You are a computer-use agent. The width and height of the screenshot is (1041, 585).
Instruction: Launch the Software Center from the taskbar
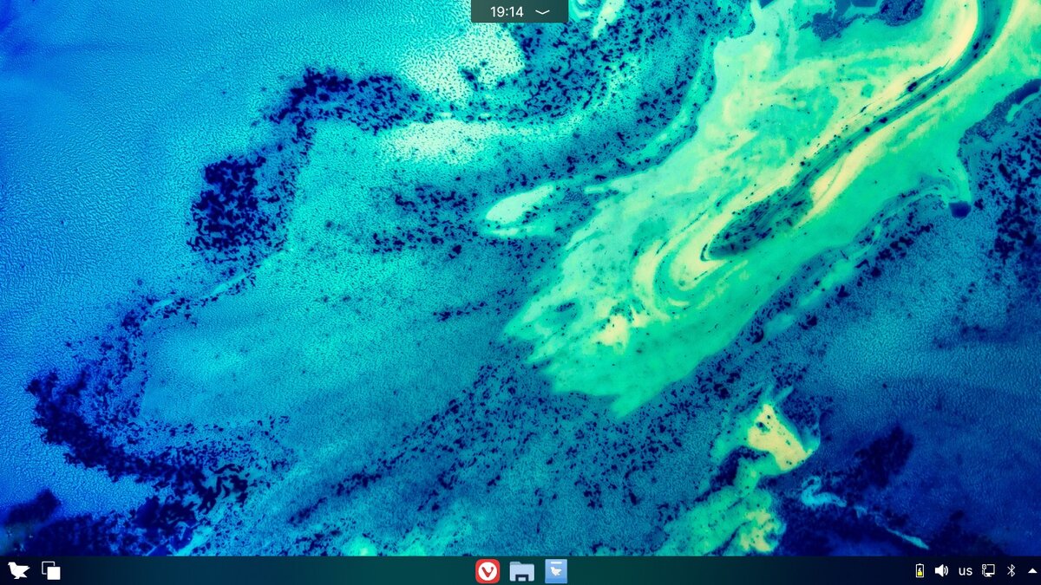point(554,570)
